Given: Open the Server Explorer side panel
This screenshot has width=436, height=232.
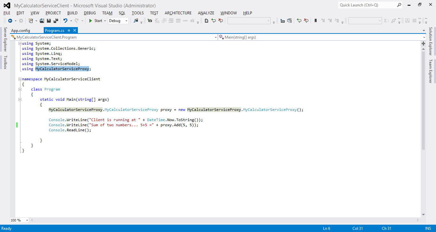Looking at the screenshot, I should pos(5,40).
